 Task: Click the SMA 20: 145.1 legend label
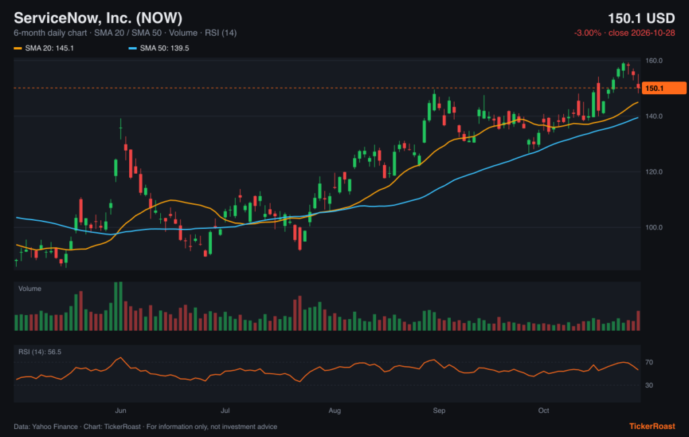pos(49,48)
